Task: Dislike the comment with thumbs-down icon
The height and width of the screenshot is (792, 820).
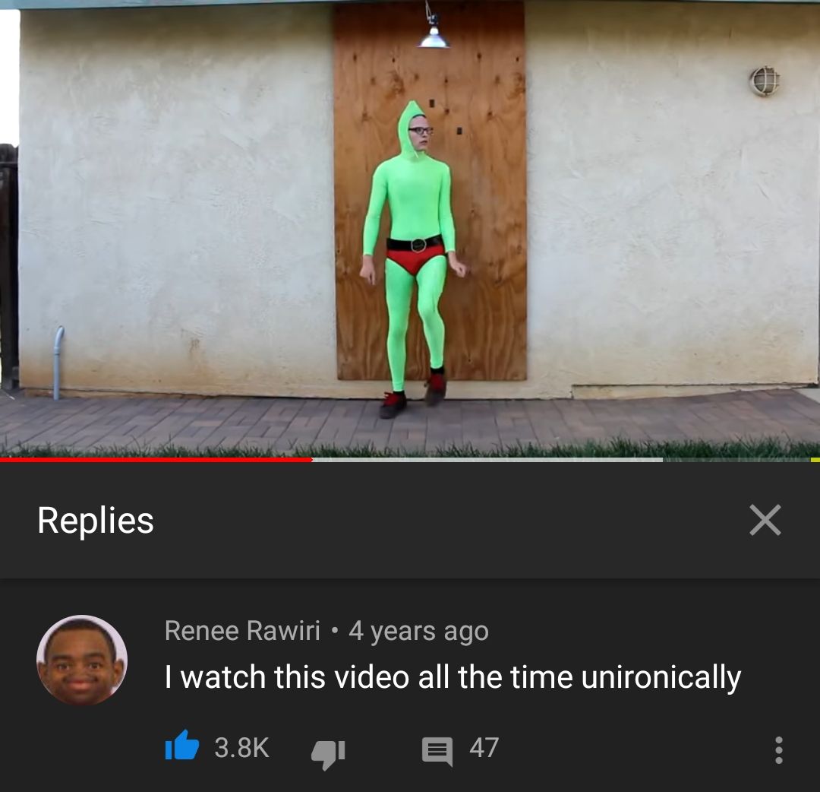Action: click(328, 752)
